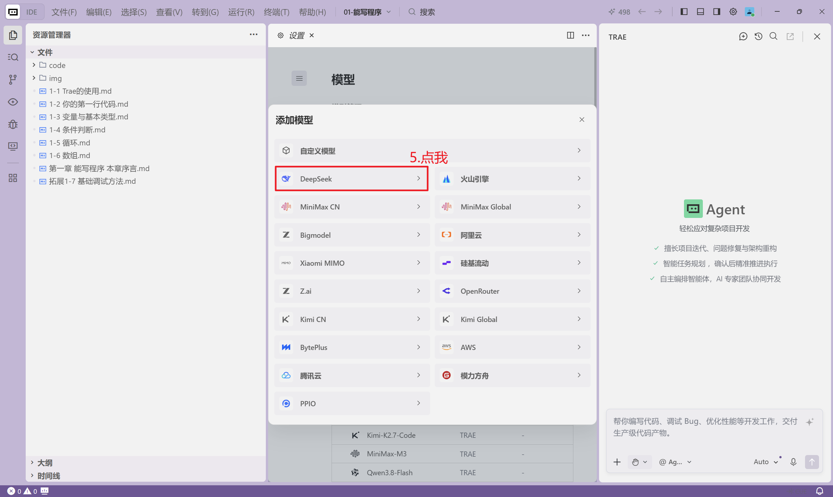Screen dimensions: 833x497
Task: Open Explorer more actions menu
Action: point(253,34)
